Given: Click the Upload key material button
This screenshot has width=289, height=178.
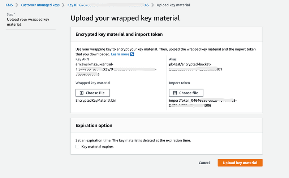Looking at the screenshot, I should [240, 163].
